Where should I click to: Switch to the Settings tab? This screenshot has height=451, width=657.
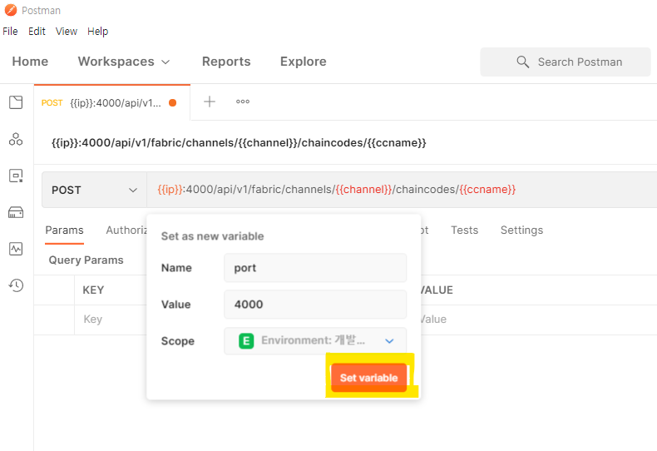tap(521, 230)
